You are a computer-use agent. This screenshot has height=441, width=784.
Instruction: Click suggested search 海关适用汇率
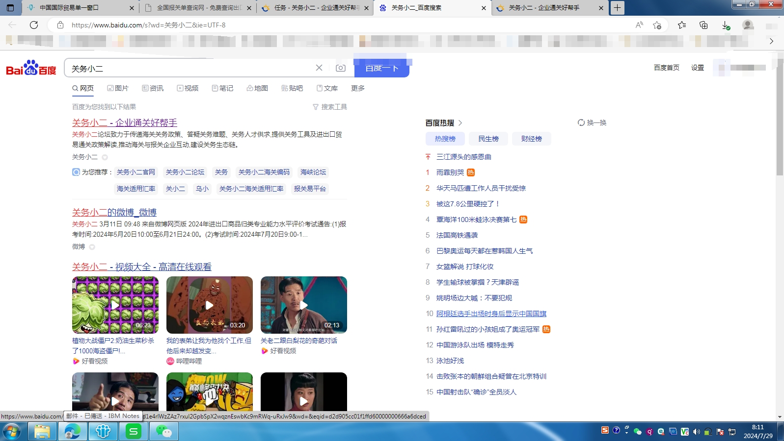click(x=136, y=189)
